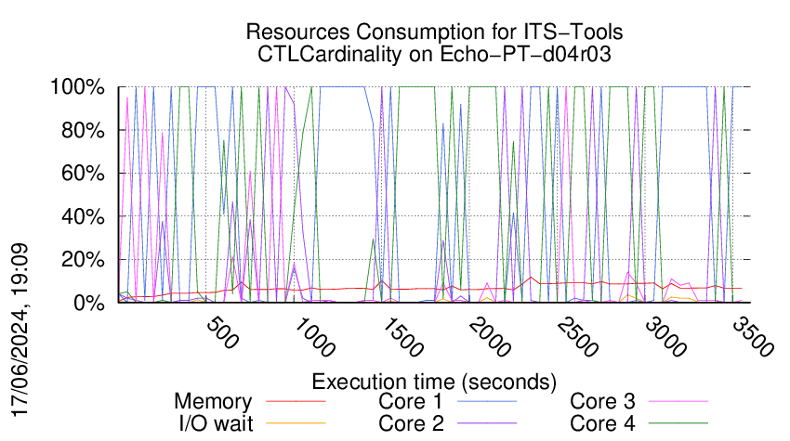Screen dimensions: 790x441
Task: Click the Core 3 legend label
Action: [602, 402]
